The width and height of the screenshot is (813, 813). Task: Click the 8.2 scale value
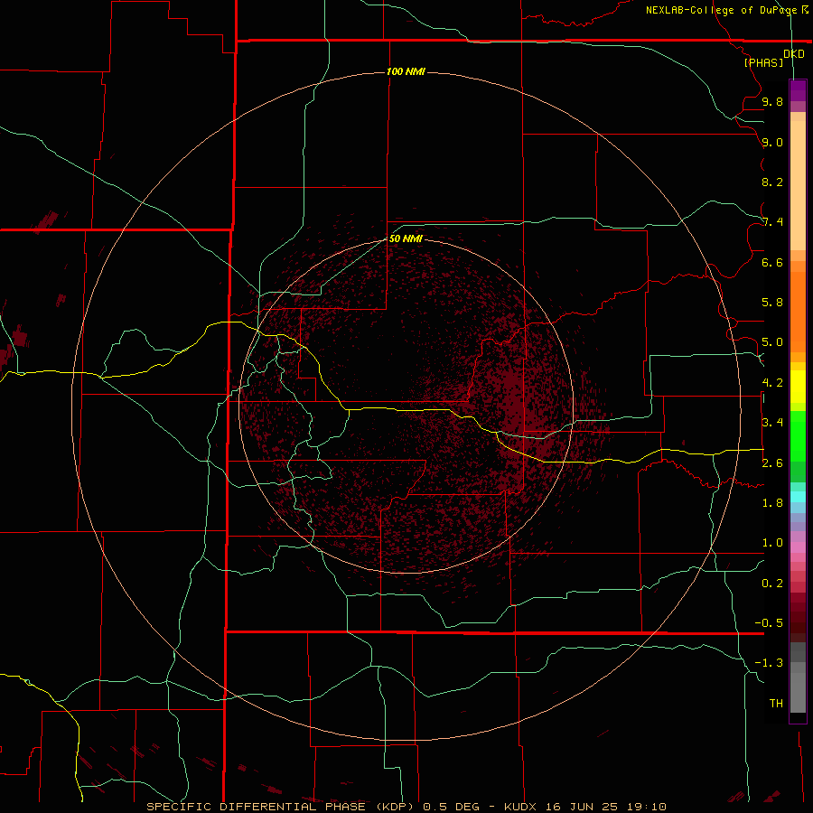(x=772, y=182)
